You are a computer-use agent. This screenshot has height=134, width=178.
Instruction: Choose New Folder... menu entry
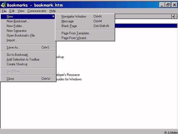[x=28, y=26]
